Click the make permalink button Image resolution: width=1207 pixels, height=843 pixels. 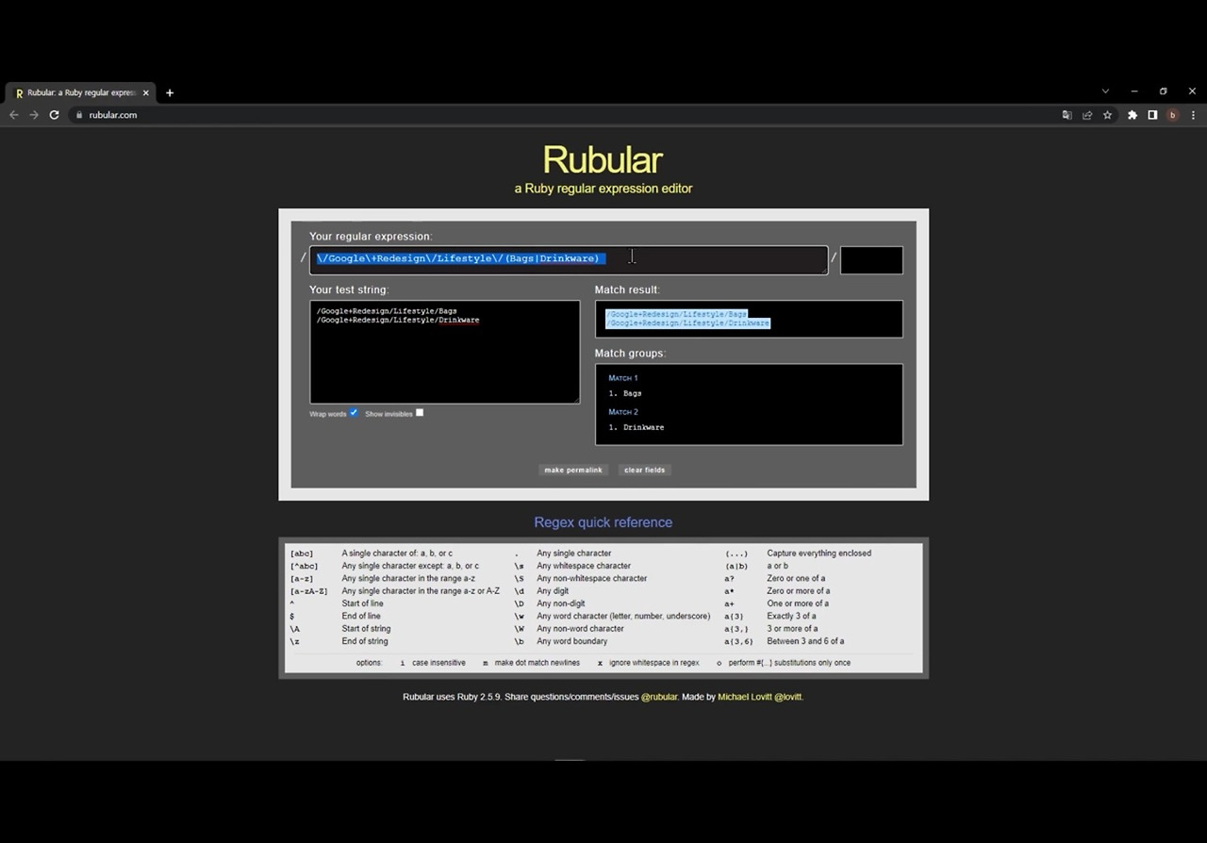[x=573, y=470]
